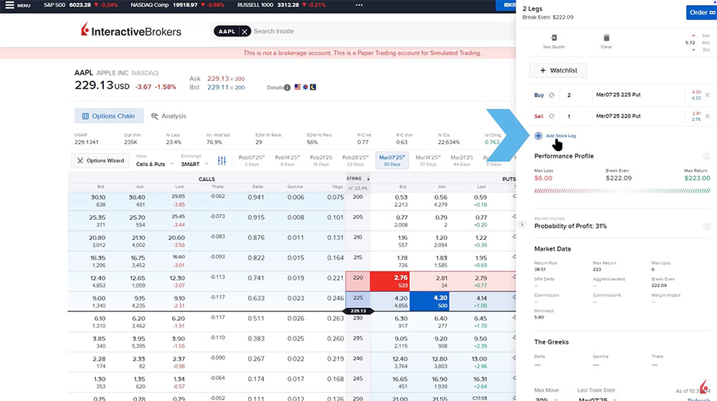Click the Ask 229.13 x 300 quote

pos(217,79)
